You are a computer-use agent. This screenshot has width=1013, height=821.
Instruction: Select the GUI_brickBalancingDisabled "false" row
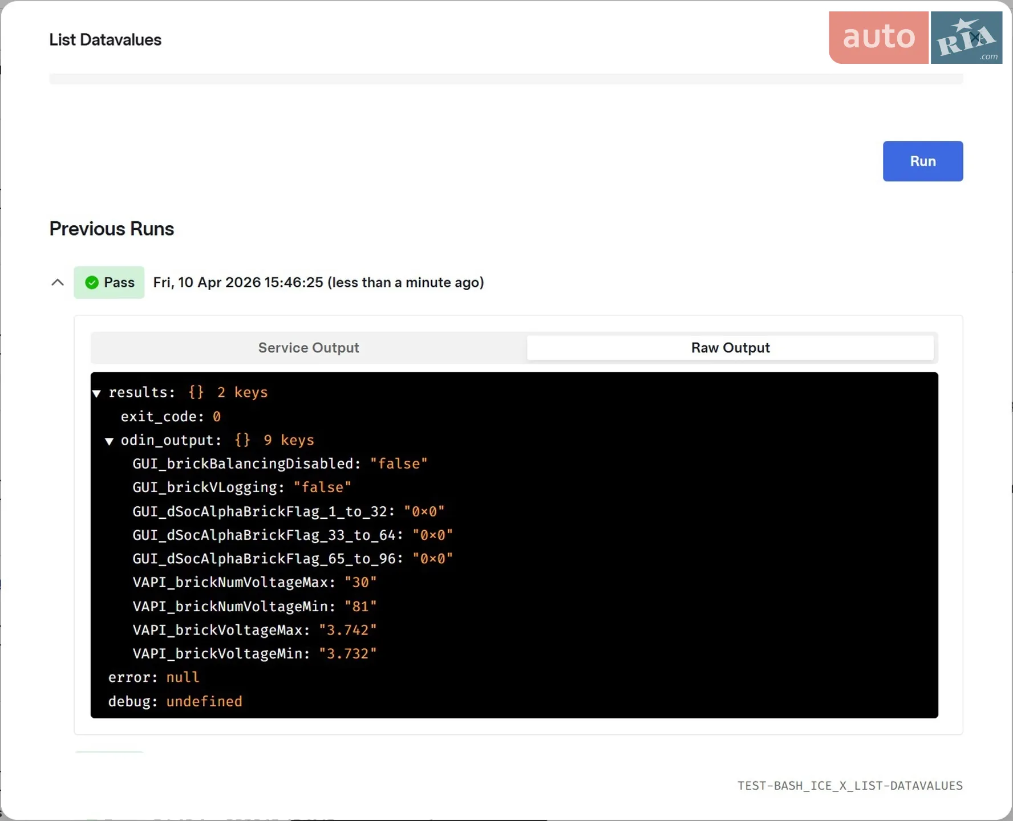280,464
